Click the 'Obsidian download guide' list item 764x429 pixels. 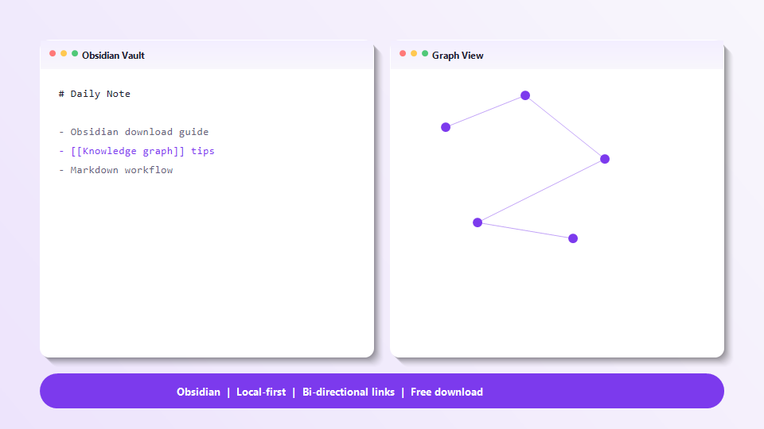click(x=134, y=132)
